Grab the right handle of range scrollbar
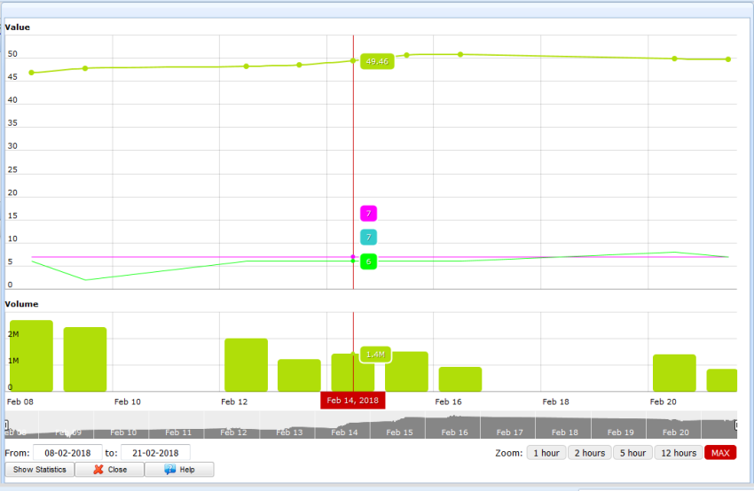The image size is (754, 491). 735,425
